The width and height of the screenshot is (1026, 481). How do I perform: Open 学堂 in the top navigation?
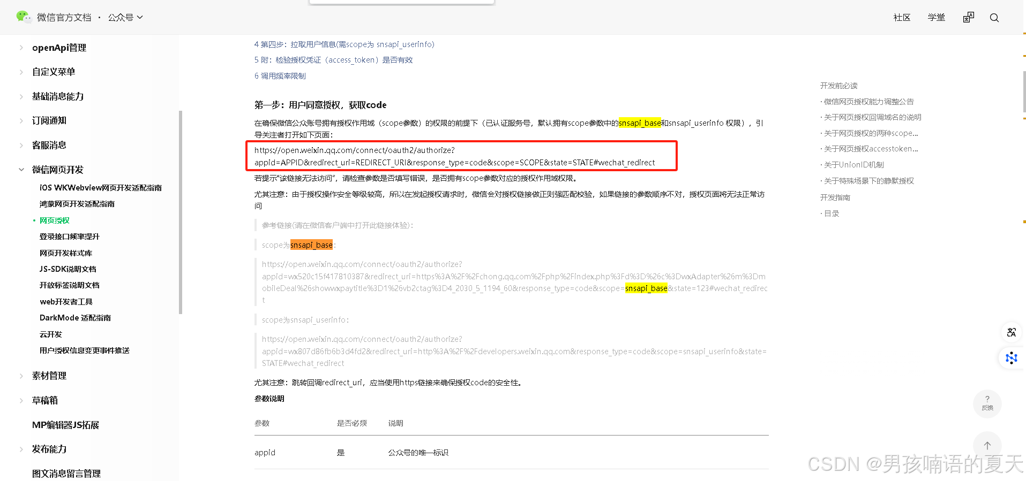click(x=937, y=18)
